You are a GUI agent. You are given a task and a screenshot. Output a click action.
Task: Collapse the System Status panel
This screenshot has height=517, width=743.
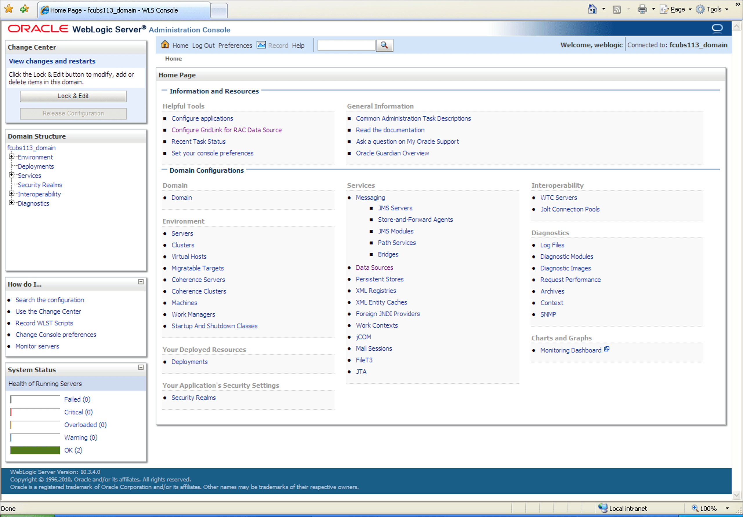(x=141, y=367)
